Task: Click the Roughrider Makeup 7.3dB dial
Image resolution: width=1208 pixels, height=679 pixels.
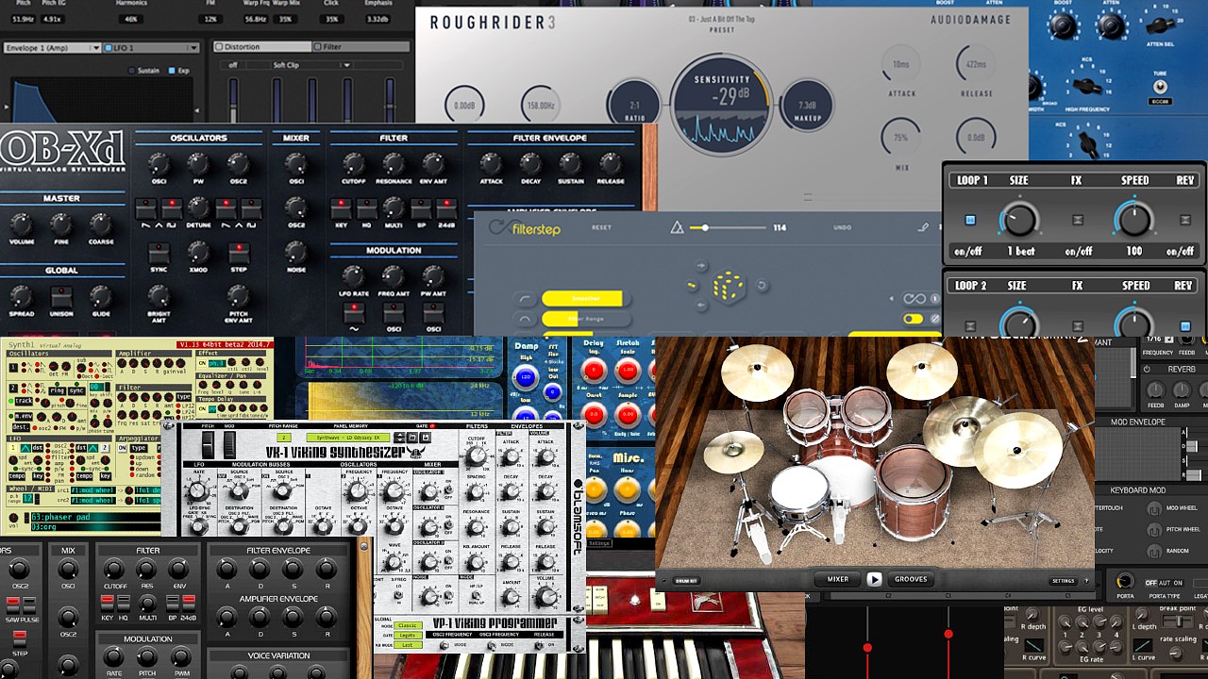Action: (807, 105)
